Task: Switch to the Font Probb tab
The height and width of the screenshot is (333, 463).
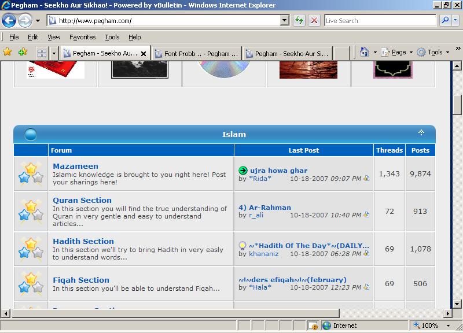Action: point(196,53)
